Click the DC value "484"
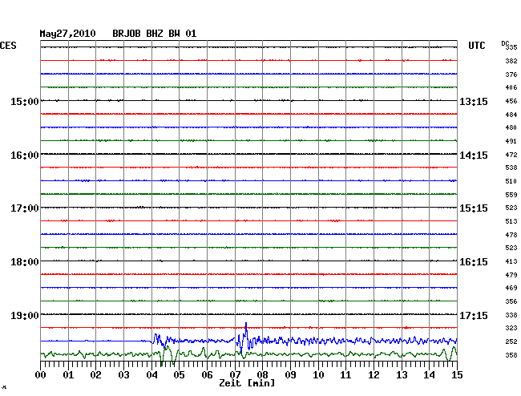 coord(511,115)
